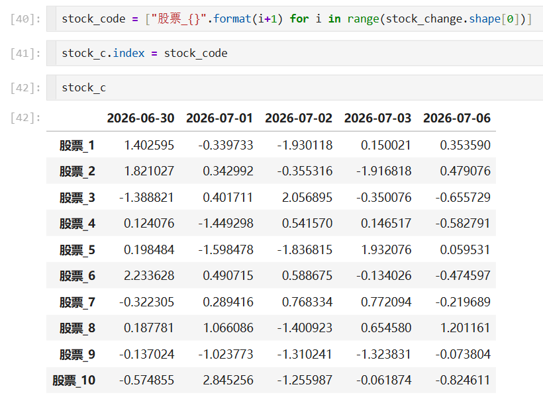543x403 pixels.
Task: Select column header 2026-07-01
Action: pos(220,118)
